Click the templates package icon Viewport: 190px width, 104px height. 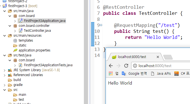pyautogui.click(x=15, y=41)
